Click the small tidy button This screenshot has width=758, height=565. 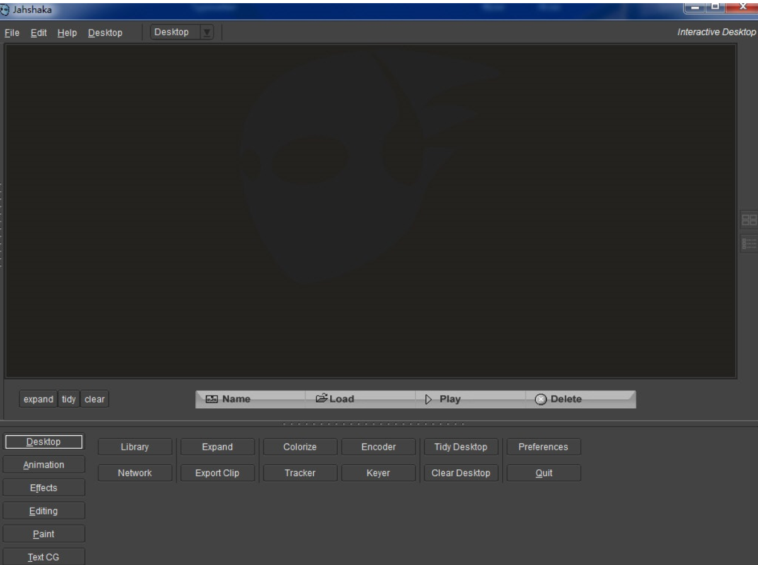[69, 399]
